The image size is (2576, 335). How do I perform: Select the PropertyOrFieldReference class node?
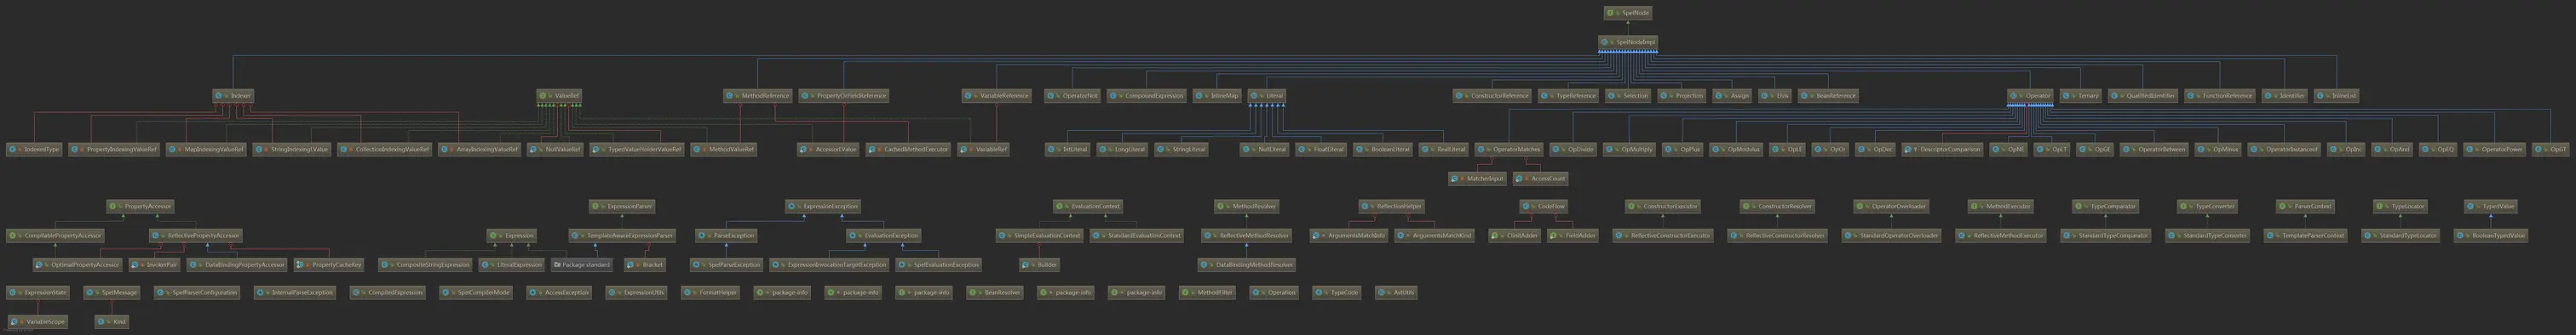tap(845, 96)
